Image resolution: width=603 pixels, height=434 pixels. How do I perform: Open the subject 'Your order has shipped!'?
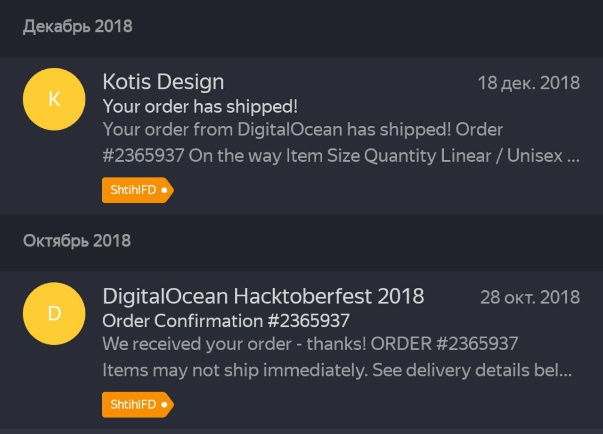pyautogui.click(x=200, y=106)
